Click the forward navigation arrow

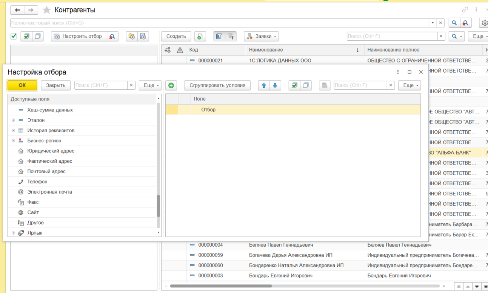(31, 10)
